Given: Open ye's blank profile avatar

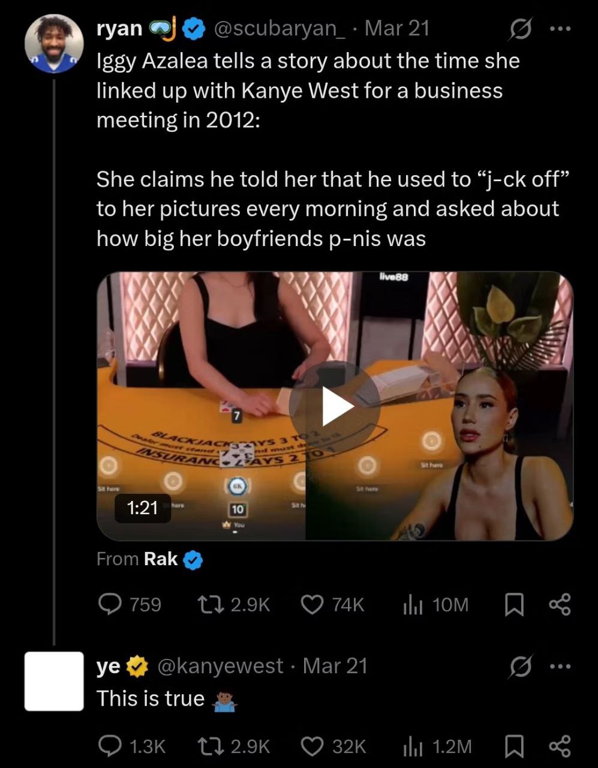Looking at the screenshot, I should [x=54, y=681].
